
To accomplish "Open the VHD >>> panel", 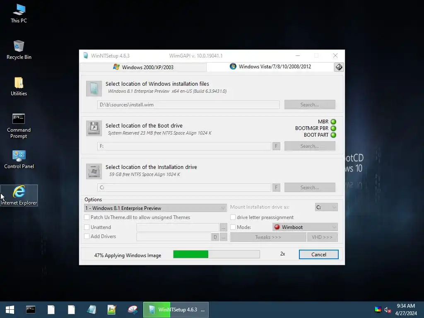I will pos(322,237).
